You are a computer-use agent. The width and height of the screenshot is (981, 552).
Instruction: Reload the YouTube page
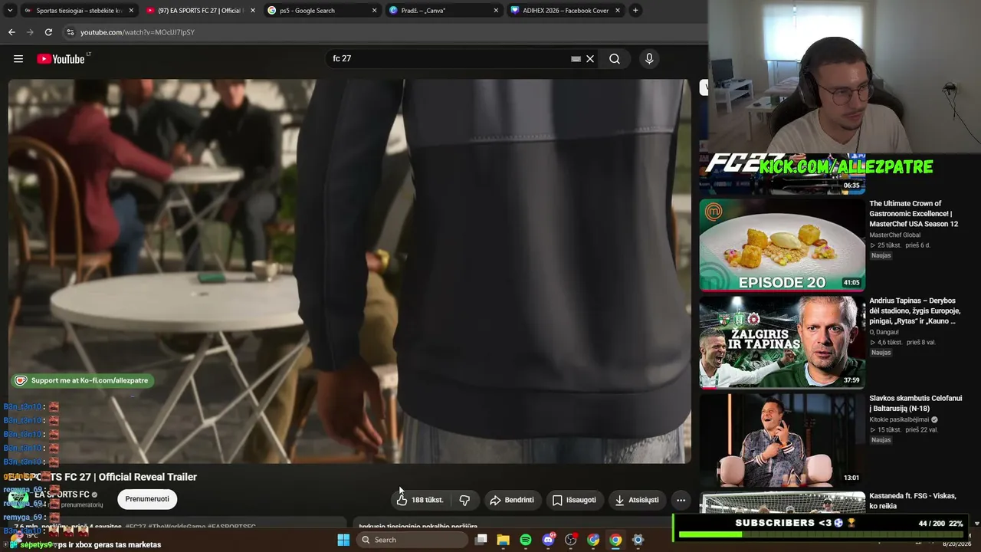click(x=48, y=32)
